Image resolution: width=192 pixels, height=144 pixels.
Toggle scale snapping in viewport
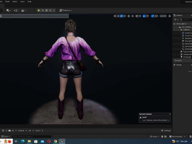tap(152, 16)
